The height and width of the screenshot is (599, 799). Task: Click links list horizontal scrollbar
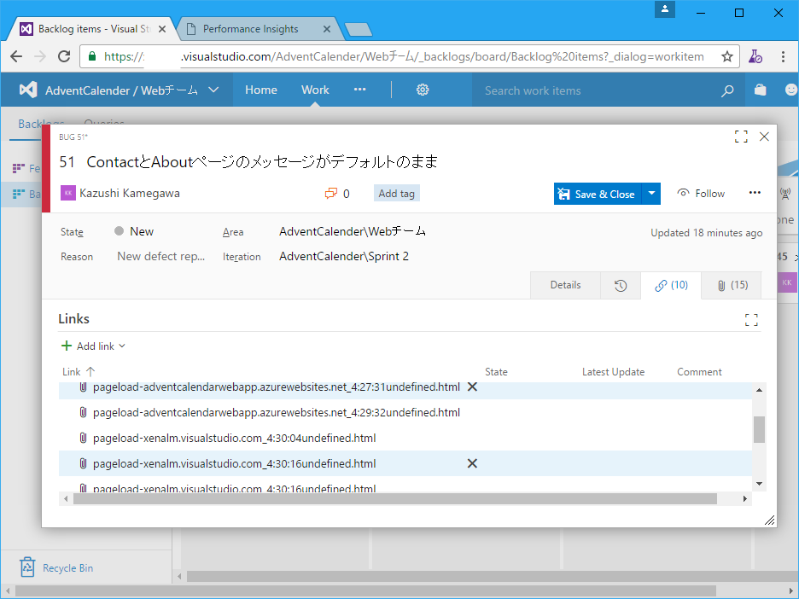(x=395, y=498)
